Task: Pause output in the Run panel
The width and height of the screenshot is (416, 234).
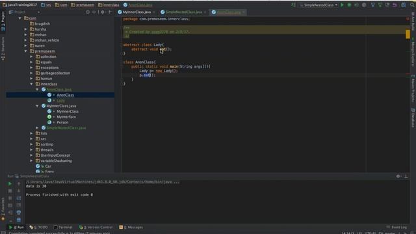Action: click(x=10, y=198)
